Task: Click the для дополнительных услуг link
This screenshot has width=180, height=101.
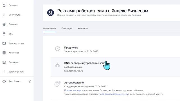Action: click(x=114, y=94)
